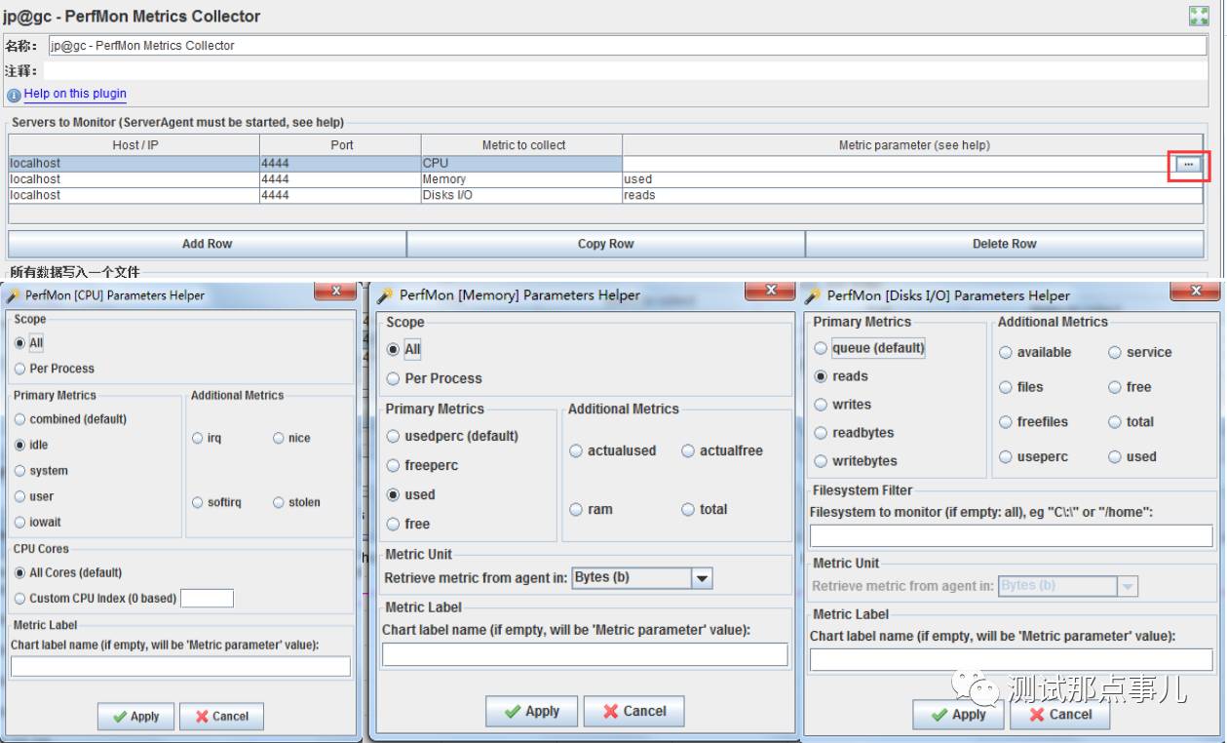Image resolution: width=1227 pixels, height=743 pixels.
Task: Select reads disk metric
Action: click(841, 376)
